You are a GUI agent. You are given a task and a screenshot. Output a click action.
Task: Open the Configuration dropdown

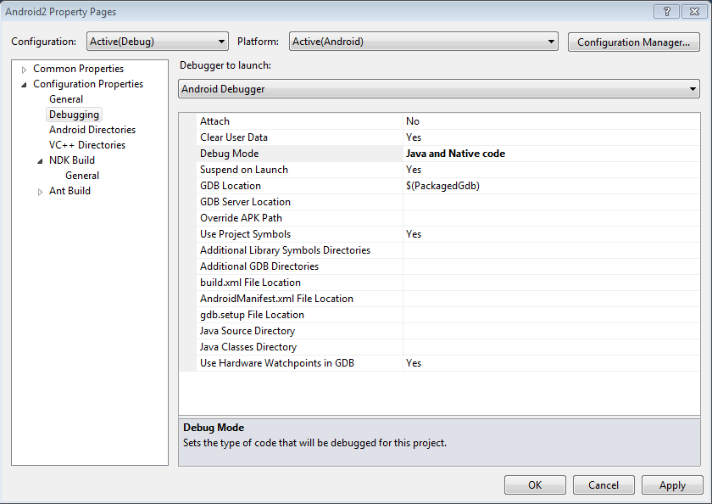coord(157,42)
